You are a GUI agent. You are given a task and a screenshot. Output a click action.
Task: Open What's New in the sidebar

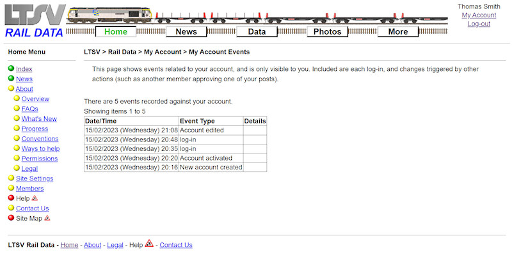tap(39, 119)
